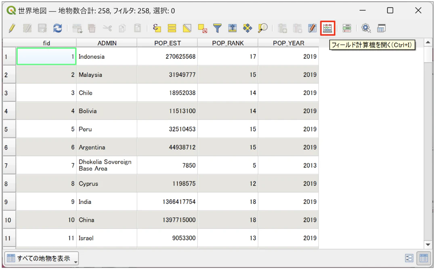This screenshot has height=270, width=436.
Task: Deselect all features
Action: pos(202,28)
